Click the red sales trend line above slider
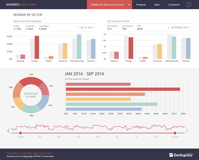 [x=98, y=127]
